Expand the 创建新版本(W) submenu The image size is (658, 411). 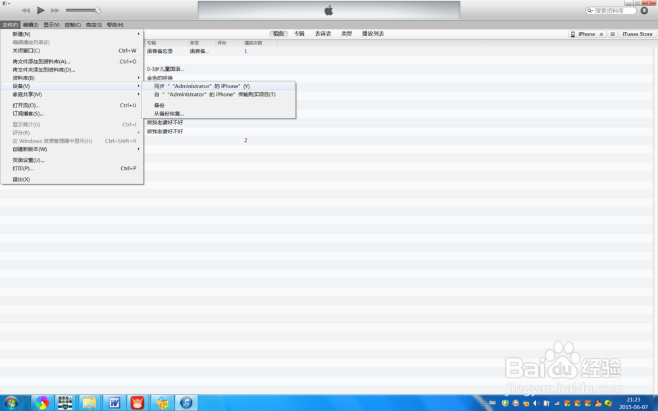pos(72,149)
